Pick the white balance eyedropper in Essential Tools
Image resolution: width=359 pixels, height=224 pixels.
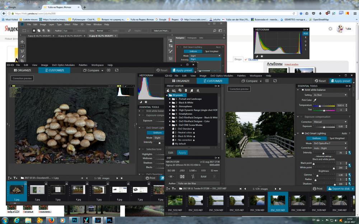pos(315,100)
